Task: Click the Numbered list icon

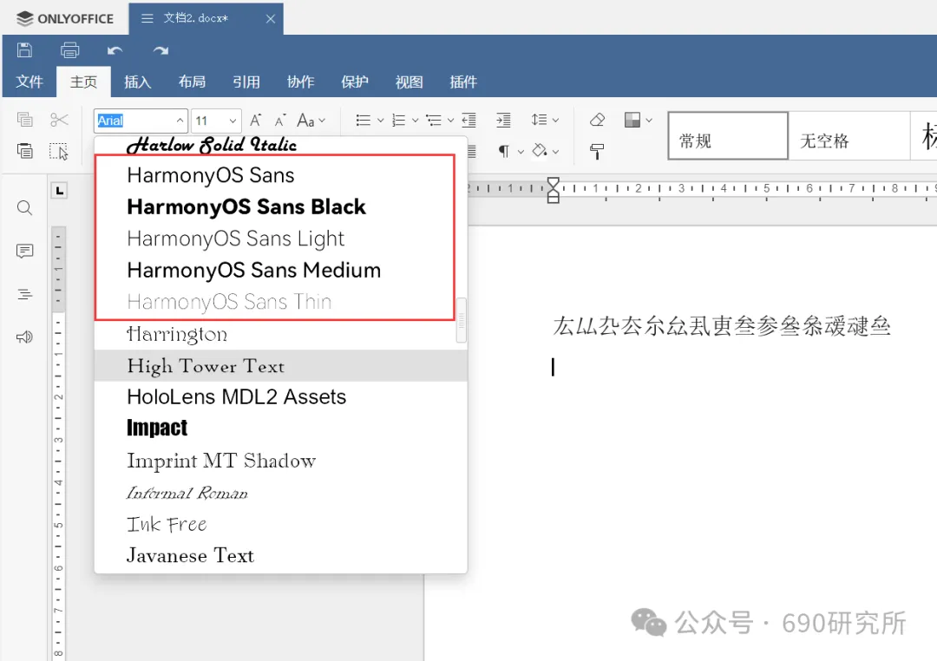Action: [398, 120]
